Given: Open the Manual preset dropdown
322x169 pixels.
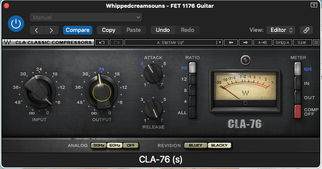Looking at the screenshot, I should coord(86,17).
